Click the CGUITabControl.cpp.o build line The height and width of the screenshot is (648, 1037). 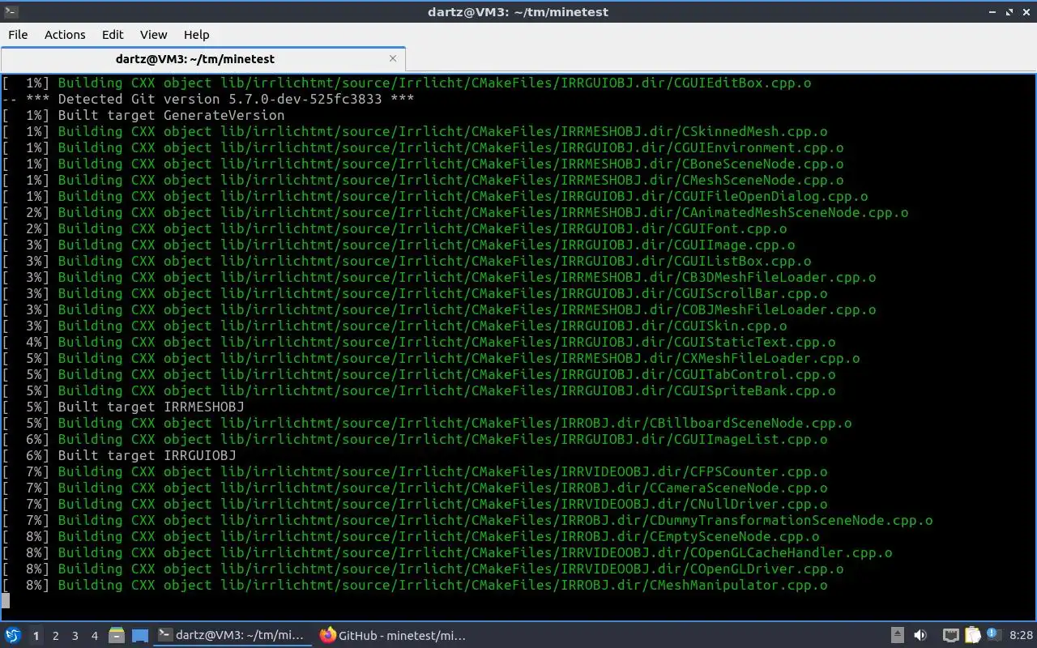point(419,374)
